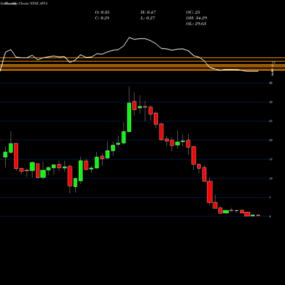Click the '30' price axis label
Screen dimensions: 285x285
(x=271, y=102)
